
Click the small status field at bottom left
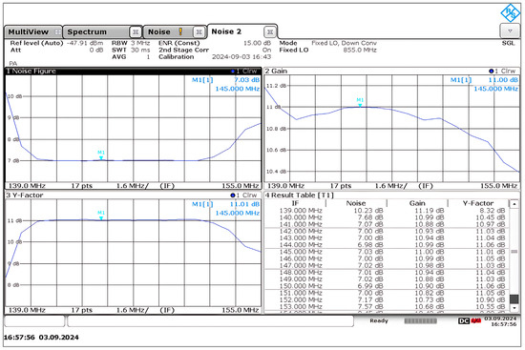pyautogui.click(x=34, y=320)
